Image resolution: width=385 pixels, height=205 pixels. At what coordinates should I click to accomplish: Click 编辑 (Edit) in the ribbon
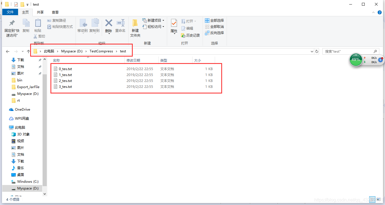tap(187, 28)
